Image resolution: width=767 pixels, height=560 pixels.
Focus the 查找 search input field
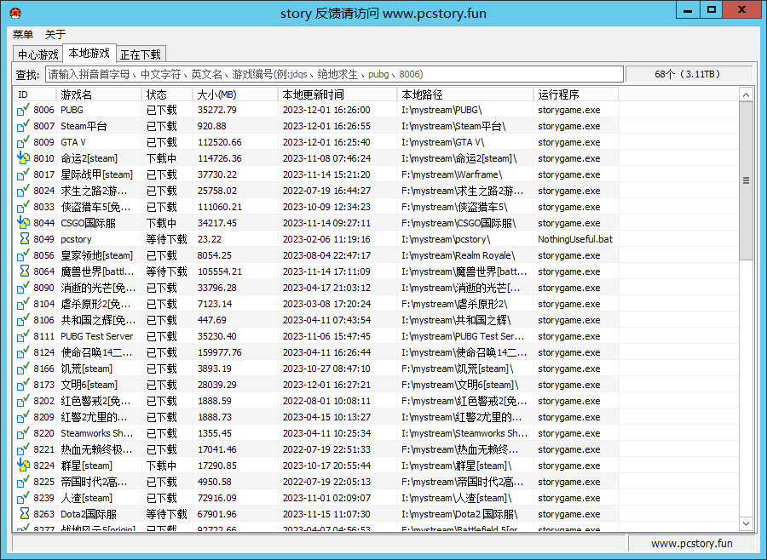click(x=335, y=74)
